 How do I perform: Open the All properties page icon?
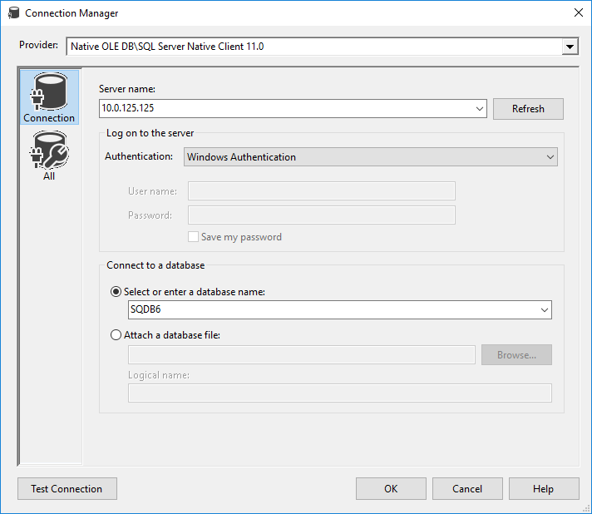(x=49, y=156)
